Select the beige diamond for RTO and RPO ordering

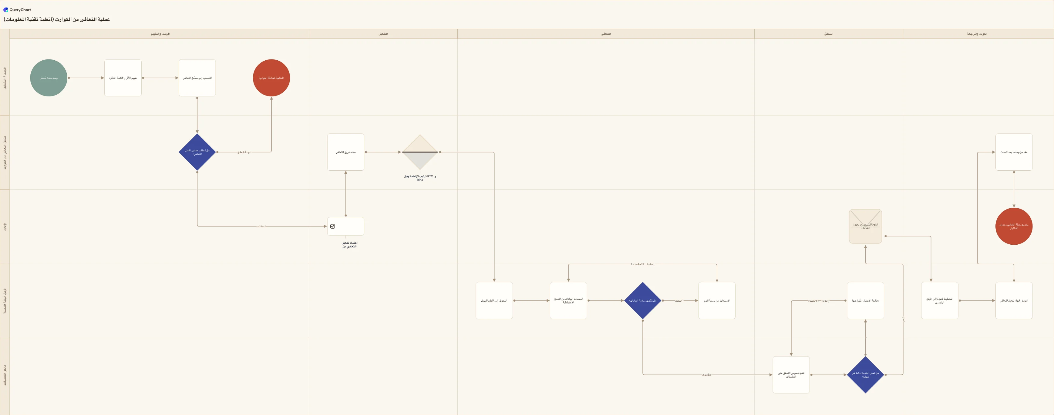click(x=420, y=152)
